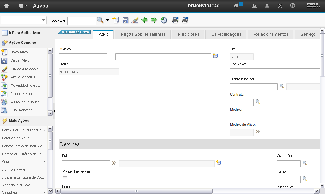The width and height of the screenshot is (325, 194).
Task: Go to the next record with green right arrow
Action: pyautogui.click(x=154, y=20)
